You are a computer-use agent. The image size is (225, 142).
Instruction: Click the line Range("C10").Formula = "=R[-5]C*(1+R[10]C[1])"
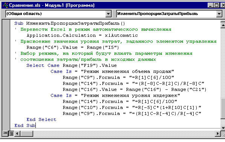[x=132, y=107]
